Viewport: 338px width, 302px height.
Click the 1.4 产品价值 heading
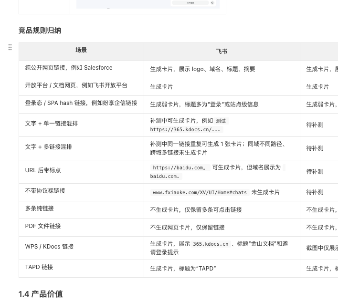point(41,294)
